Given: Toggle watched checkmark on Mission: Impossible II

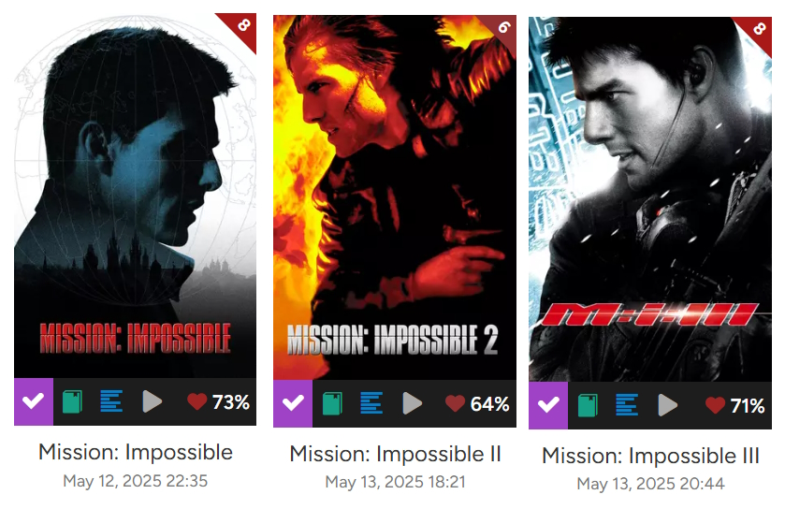Looking at the screenshot, I should 293,403.
